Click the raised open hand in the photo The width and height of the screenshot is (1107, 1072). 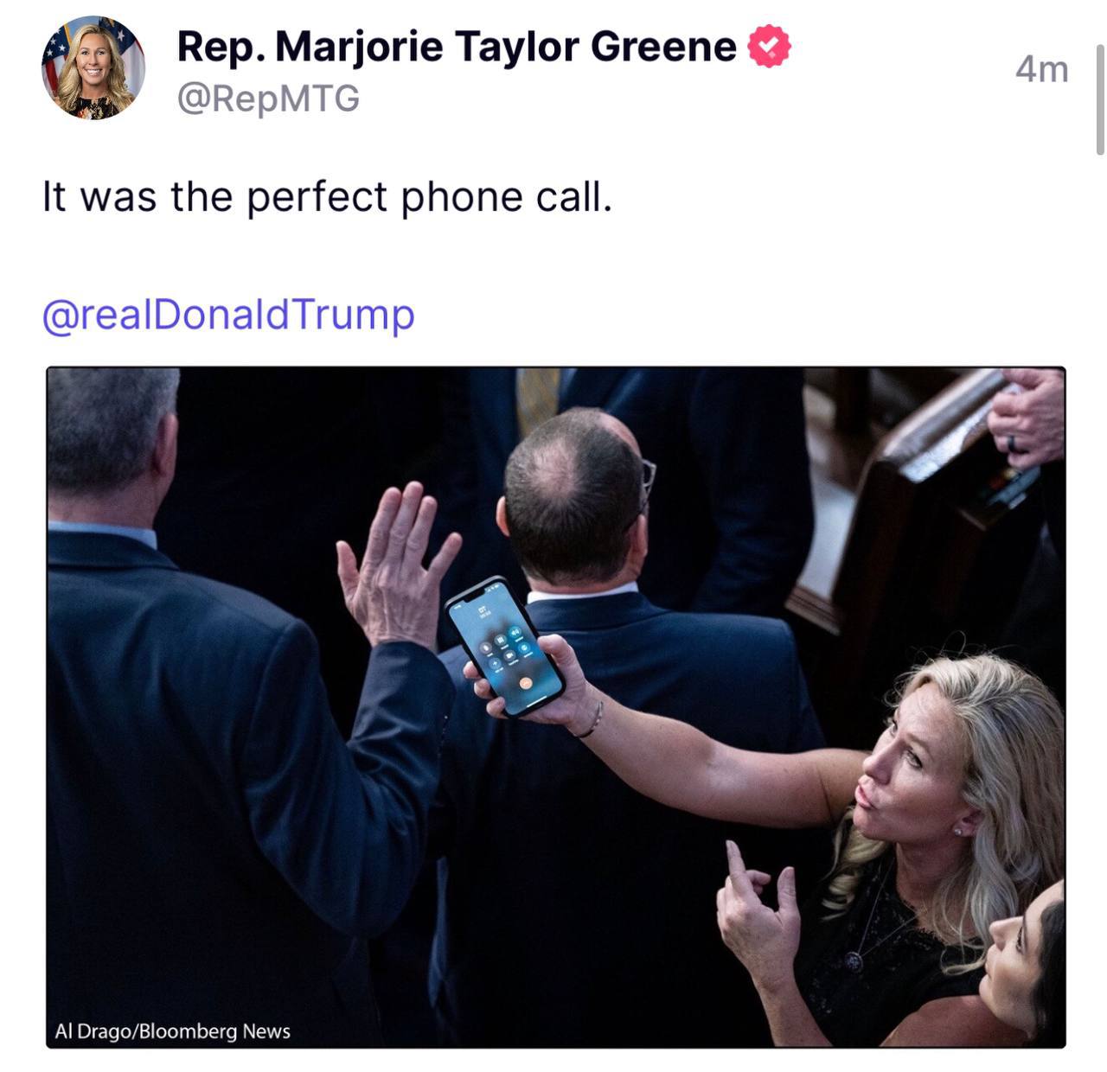396,564
